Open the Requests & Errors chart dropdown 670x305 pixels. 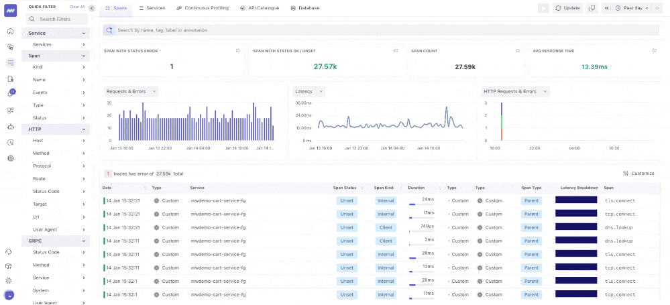coord(131,91)
